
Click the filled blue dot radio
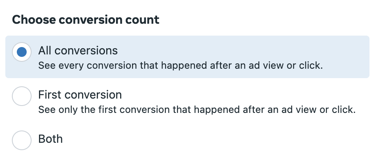click(x=22, y=52)
